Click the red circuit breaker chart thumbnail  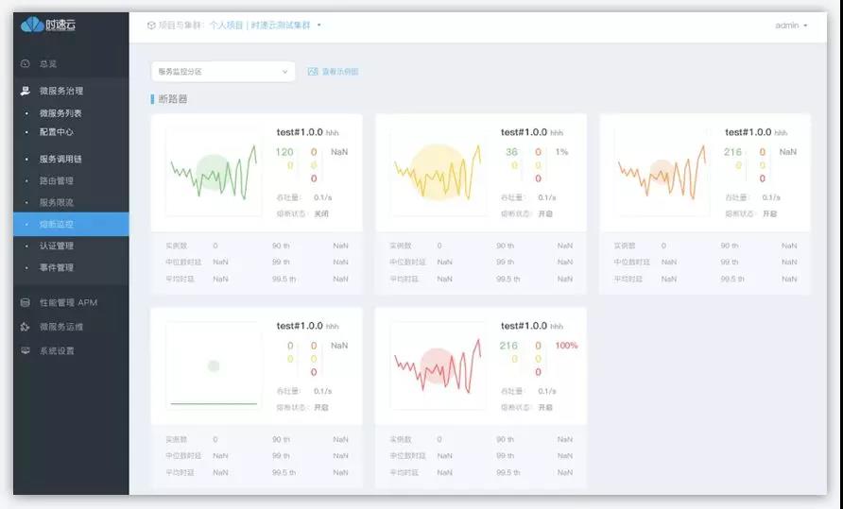click(x=438, y=366)
